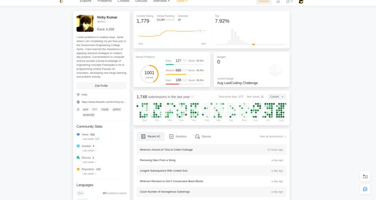Switch to the Solutions tab
The image size is (376, 200).
click(x=178, y=136)
